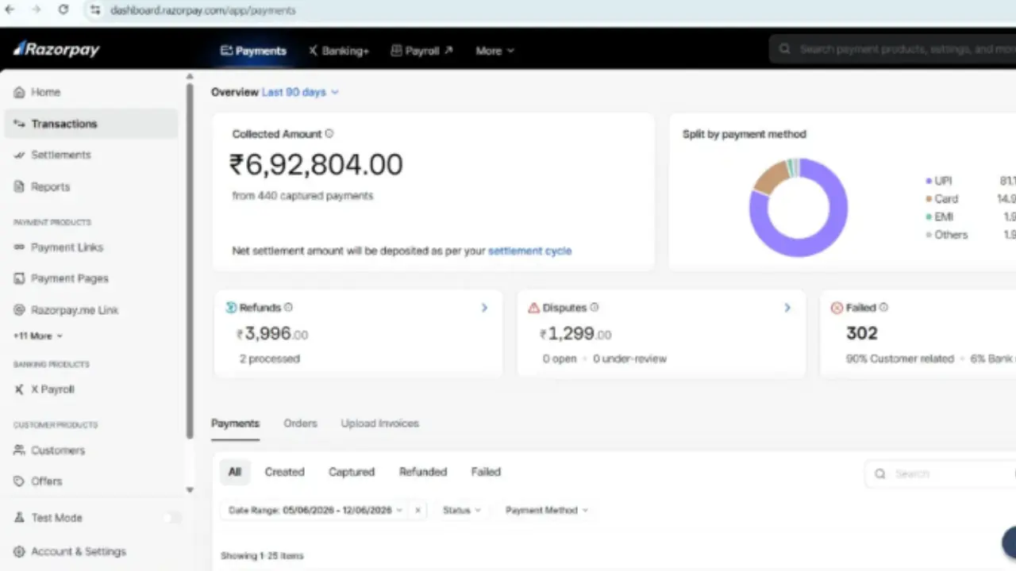The width and height of the screenshot is (1016, 571).
Task: Open the Date Range filter dropdown
Action: pos(316,510)
